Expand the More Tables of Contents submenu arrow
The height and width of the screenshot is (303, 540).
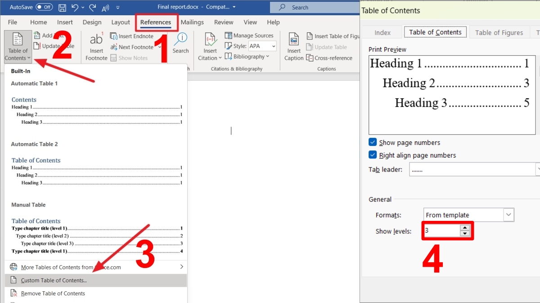click(181, 267)
